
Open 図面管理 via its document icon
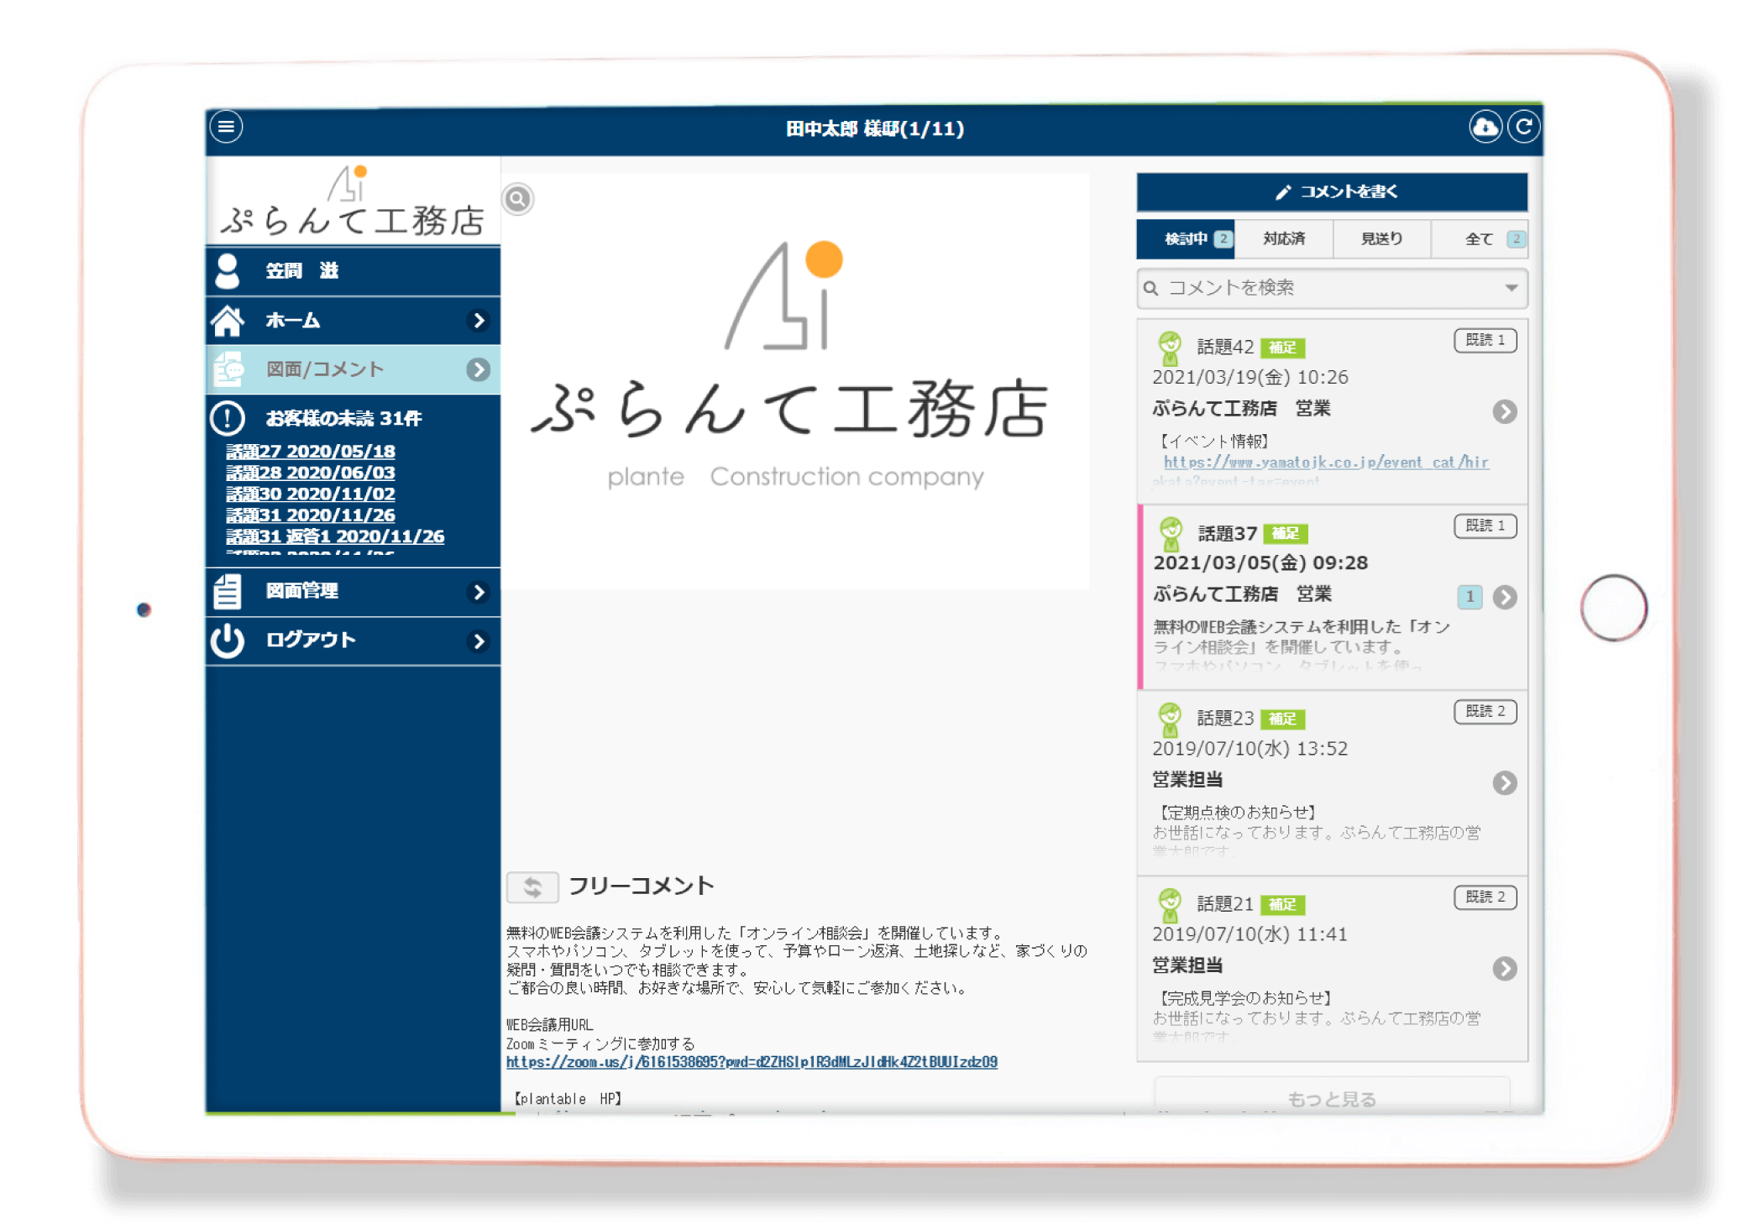click(x=227, y=592)
